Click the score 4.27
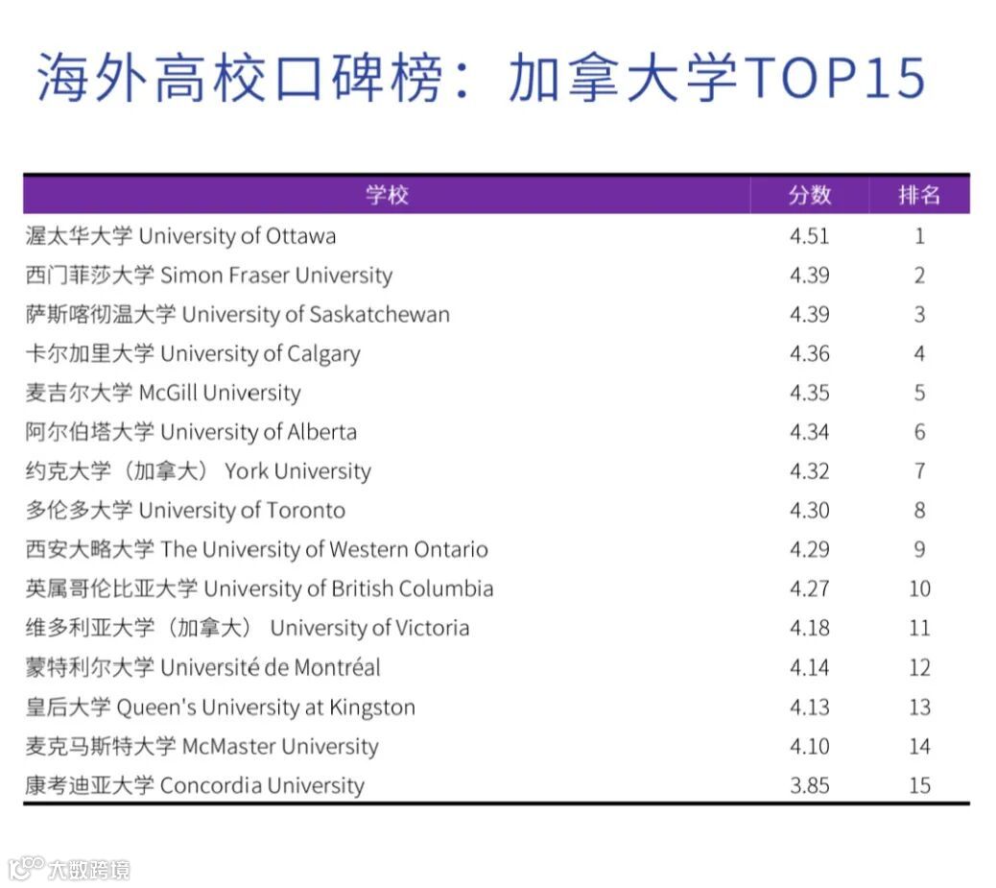The image size is (996, 888). (810, 589)
